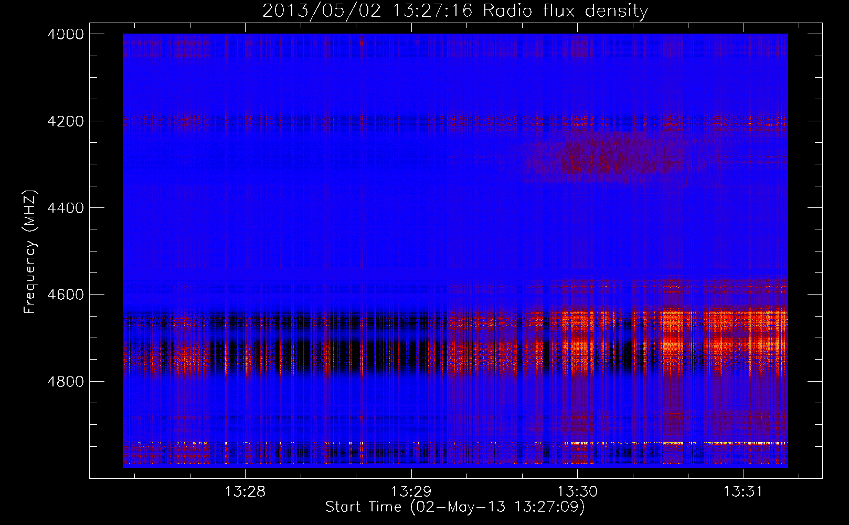Click the 13:29 time tick label
Viewport: 849px width, 525px height.
click(411, 492)
